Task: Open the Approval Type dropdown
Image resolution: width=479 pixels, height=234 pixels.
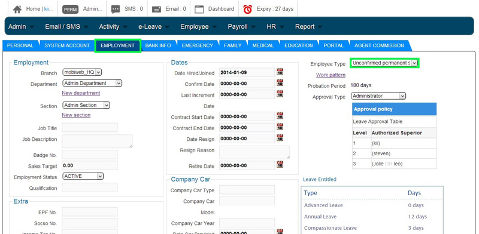Action: (x=378, y=96)
